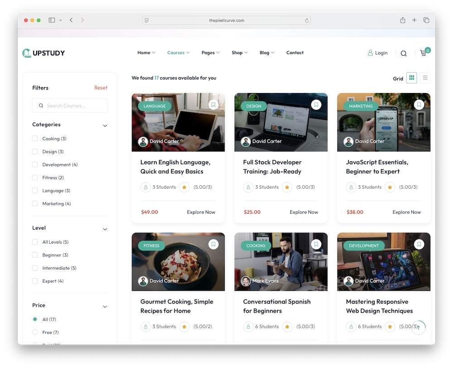Open the Courses dropdown menu
This screenshot has height=368, width=453.
[178, 53]
